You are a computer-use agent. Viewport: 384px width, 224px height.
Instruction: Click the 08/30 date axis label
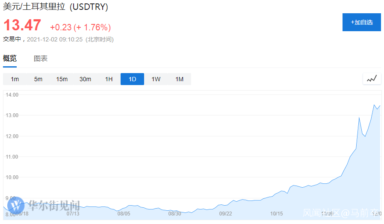(x=174, y=213)
